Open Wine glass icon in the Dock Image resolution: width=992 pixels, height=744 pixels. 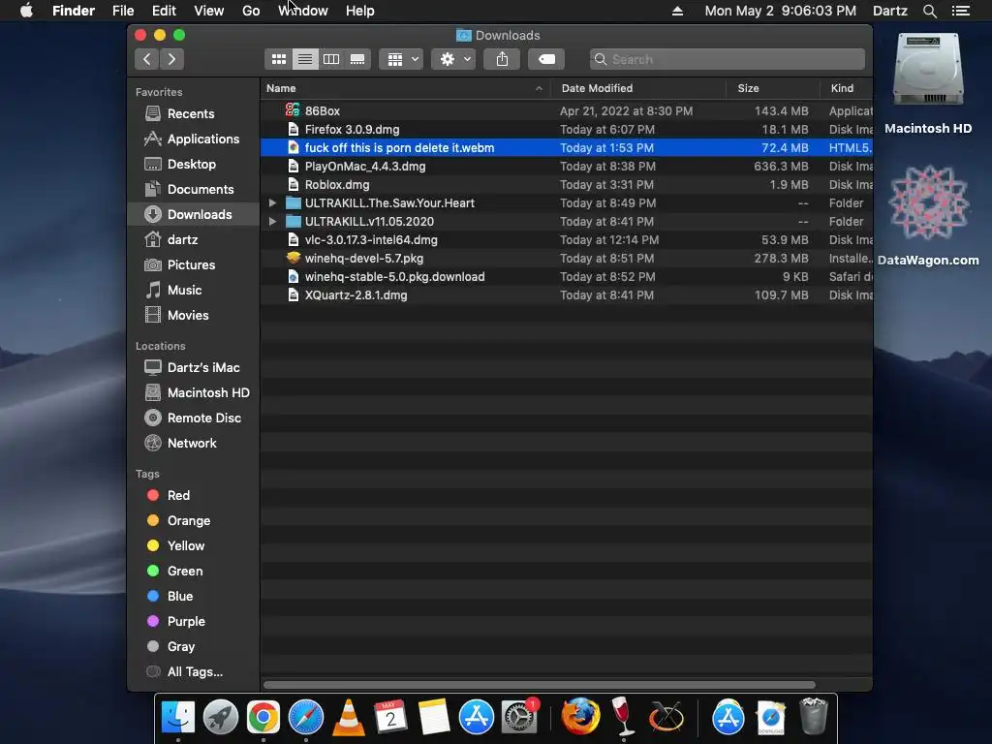623,716
